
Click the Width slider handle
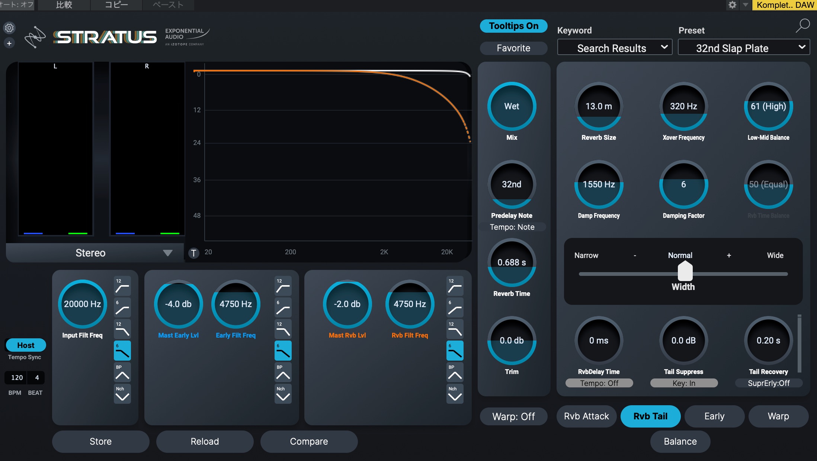tap(685, 271)
